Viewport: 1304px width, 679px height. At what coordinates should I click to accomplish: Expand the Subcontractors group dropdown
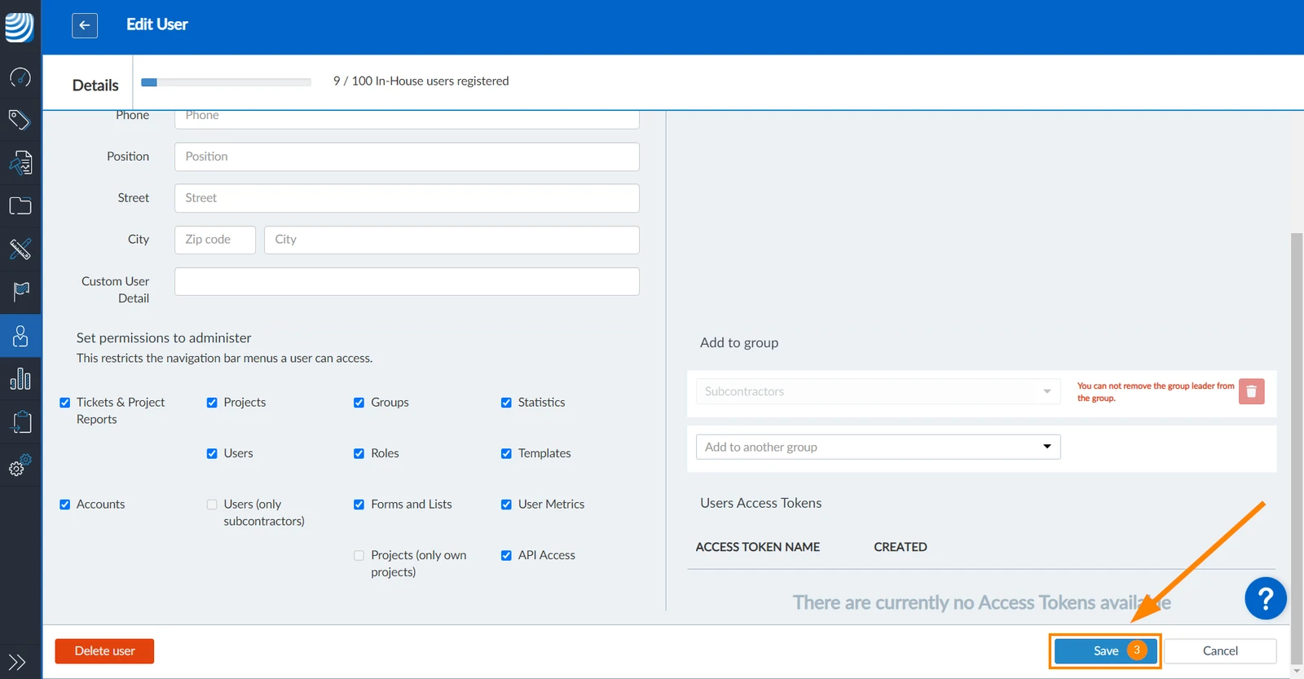(x=878, y=391)
